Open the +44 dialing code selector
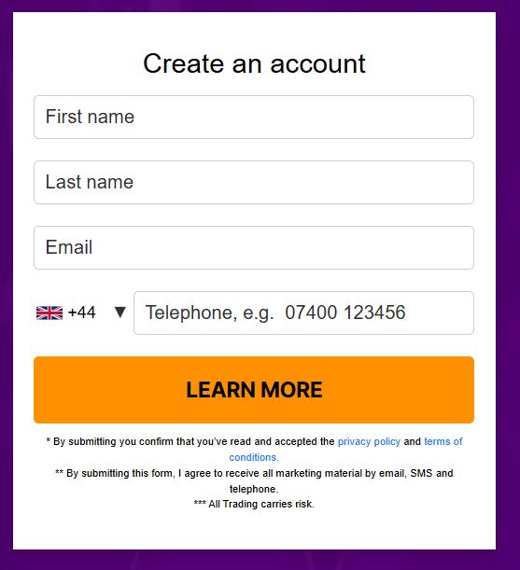 (x=81, y=313)
